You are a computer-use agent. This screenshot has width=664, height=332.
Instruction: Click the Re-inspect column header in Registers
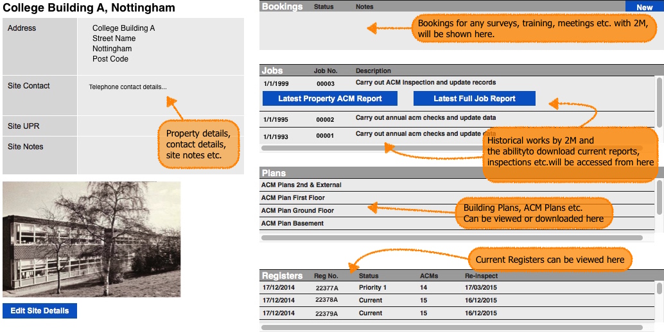[481, 276]
